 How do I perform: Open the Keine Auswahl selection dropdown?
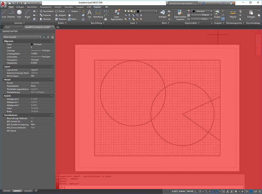22,37
